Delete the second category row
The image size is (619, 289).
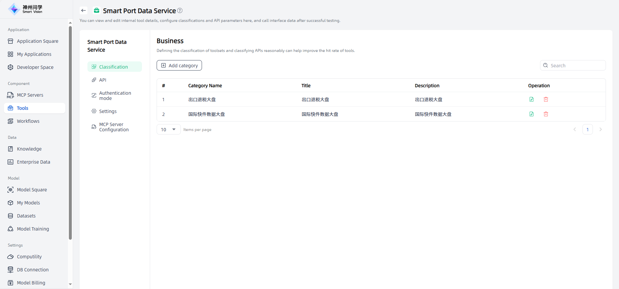tap(546, 114)
